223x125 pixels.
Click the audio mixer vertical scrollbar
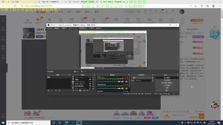(x=129, y=82)
